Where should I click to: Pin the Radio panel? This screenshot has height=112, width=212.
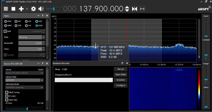[x=43, y=16]
